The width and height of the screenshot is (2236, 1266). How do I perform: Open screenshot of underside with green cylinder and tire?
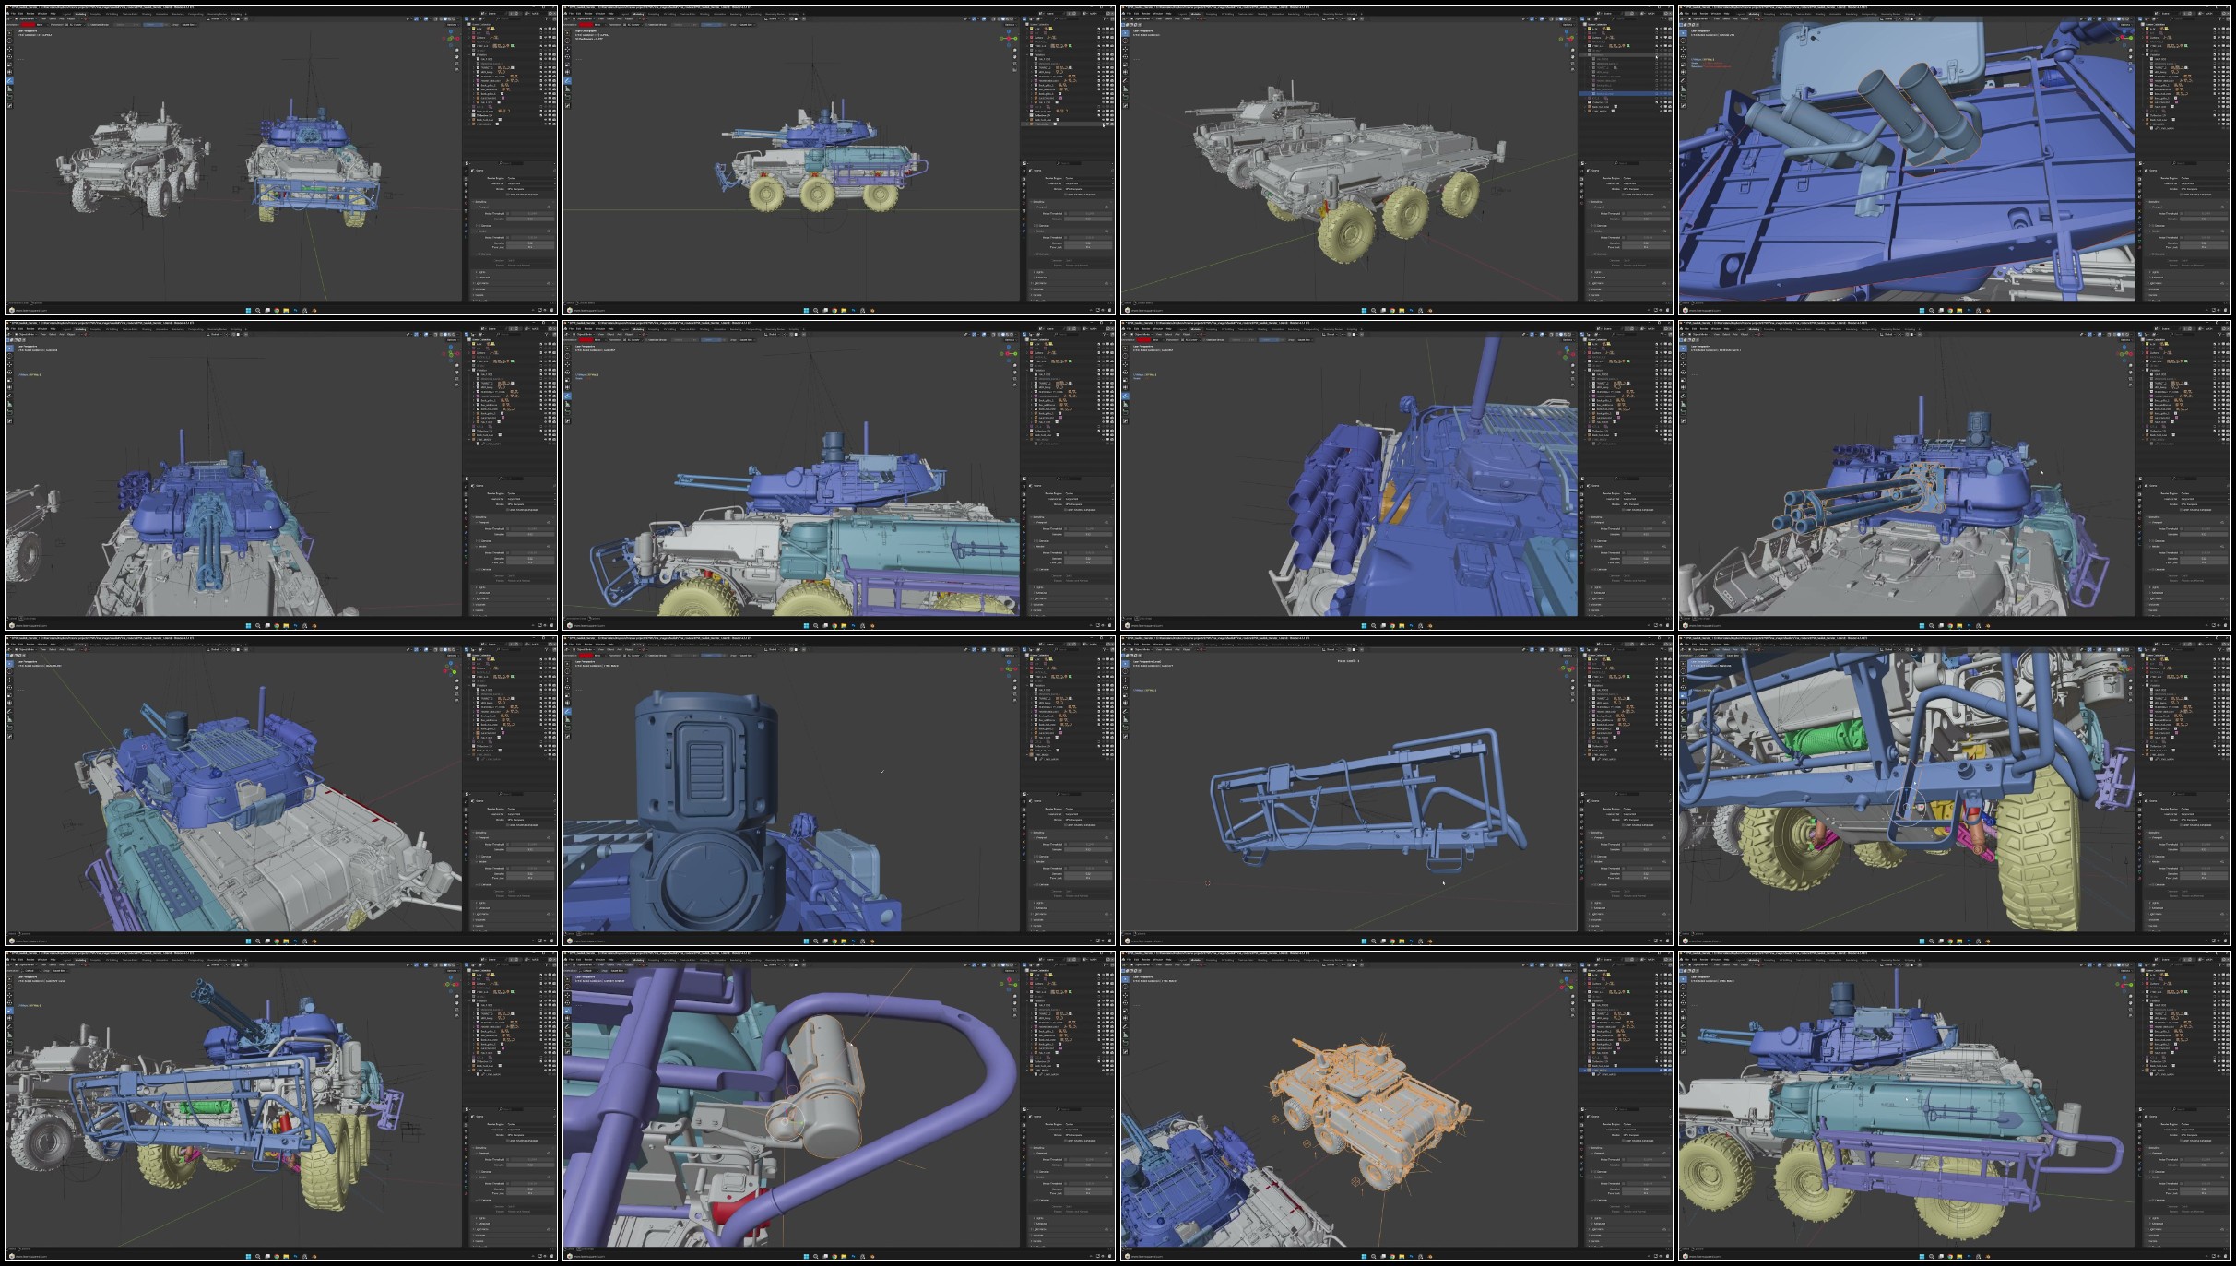tap(1955, 791)
